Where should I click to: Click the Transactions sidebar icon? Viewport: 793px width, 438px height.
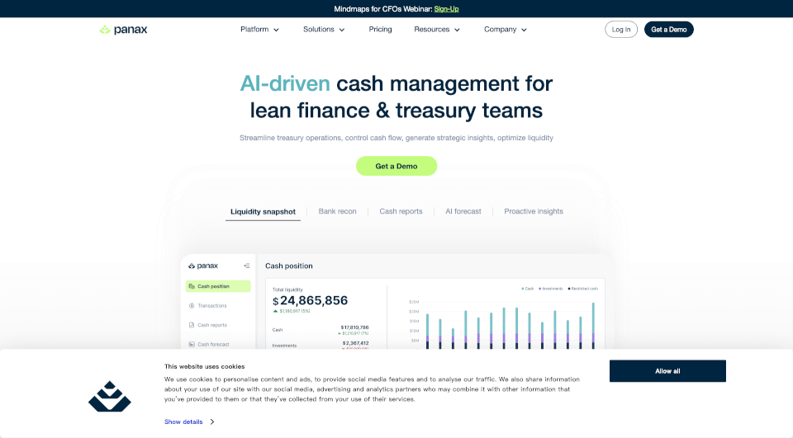(192, 306)
